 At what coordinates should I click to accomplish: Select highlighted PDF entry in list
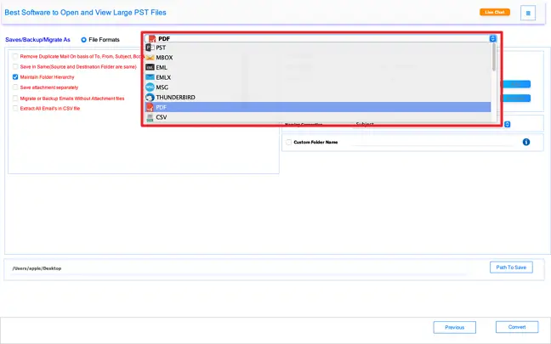coord(162,108)
